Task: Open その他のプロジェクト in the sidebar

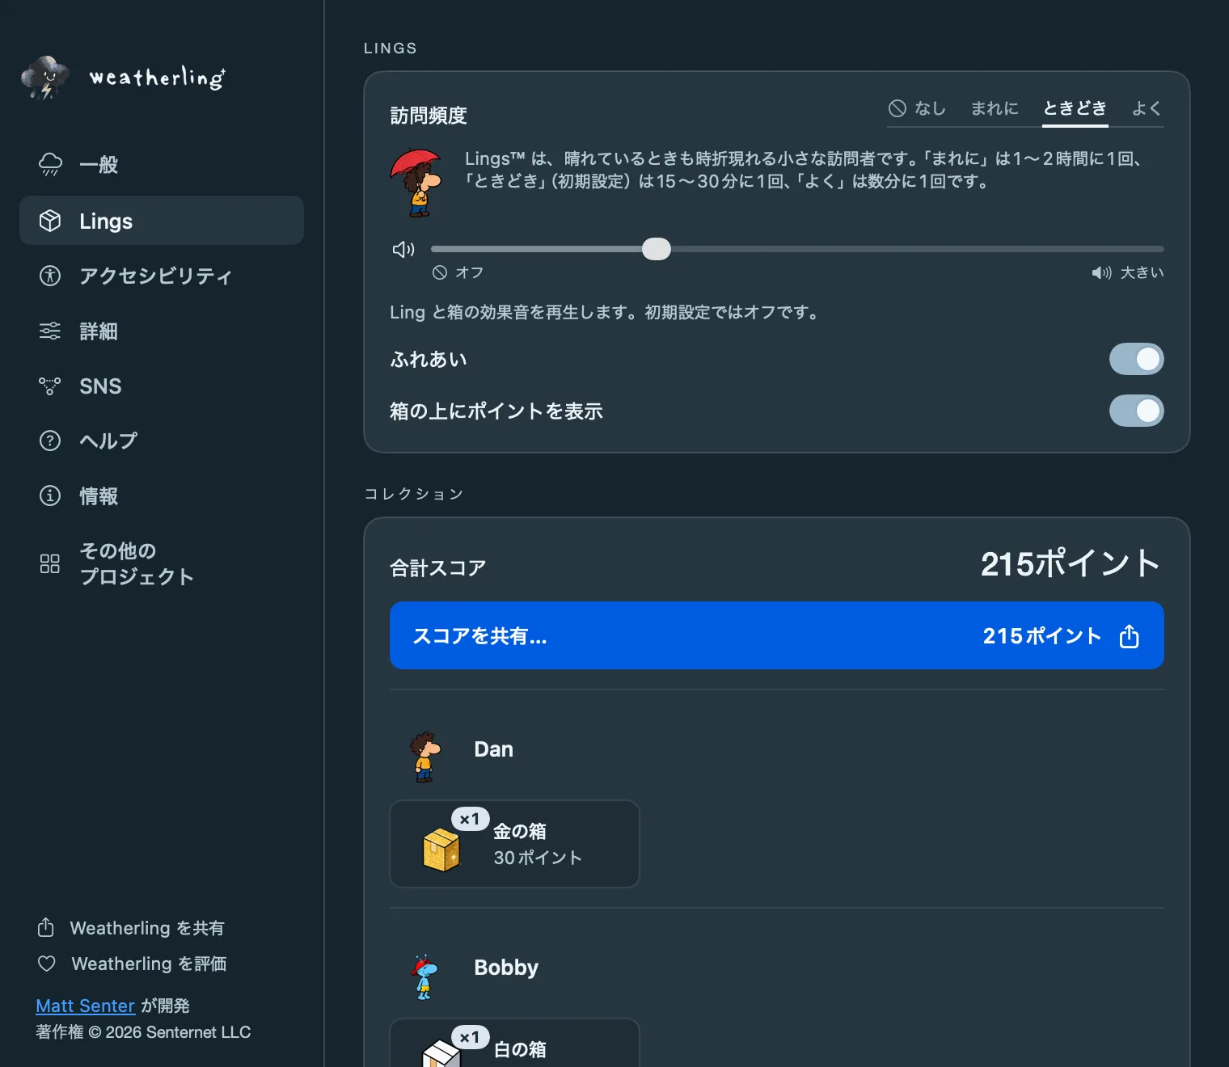Action: (162, 563)
